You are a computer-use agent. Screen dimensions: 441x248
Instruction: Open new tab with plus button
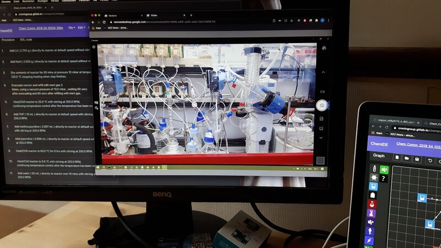point(191,15)
